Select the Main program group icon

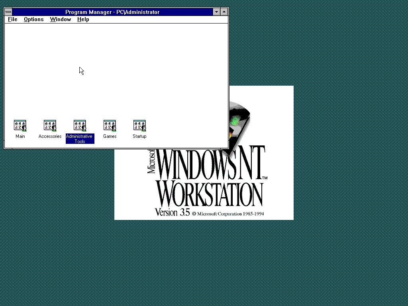coord(20,126)
